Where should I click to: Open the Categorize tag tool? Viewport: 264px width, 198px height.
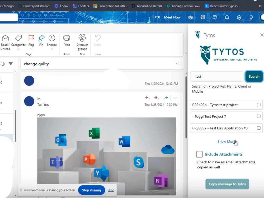pos(18,38)
